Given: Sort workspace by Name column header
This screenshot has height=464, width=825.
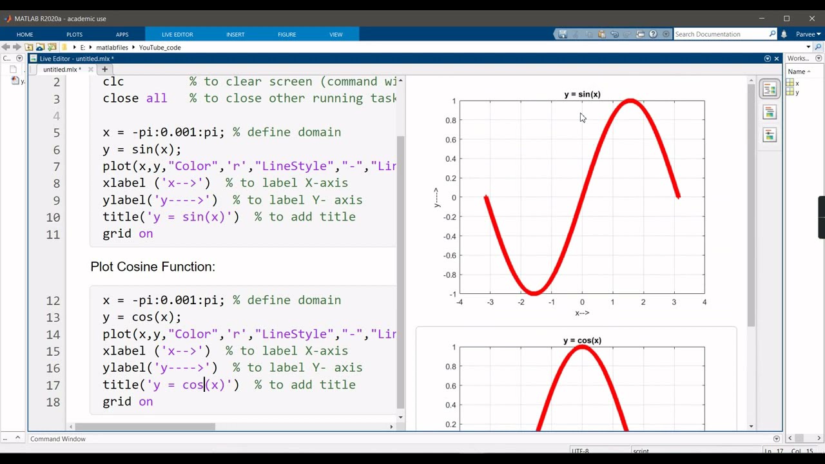Looking at the screenshot, I should [799, 72].
